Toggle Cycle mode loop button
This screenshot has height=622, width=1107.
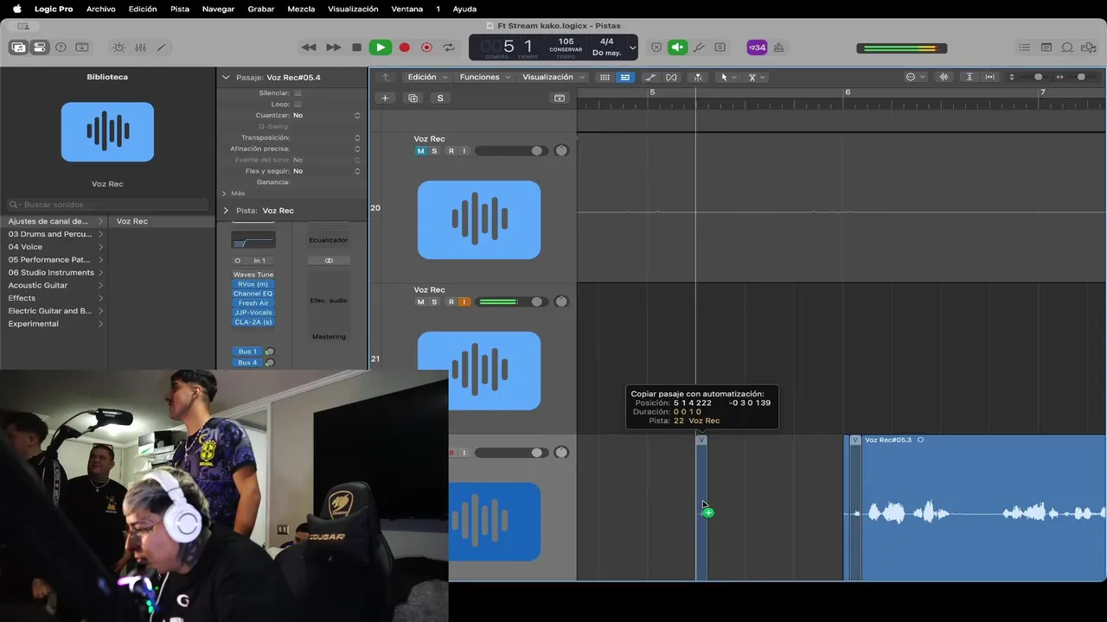coord(449,48)
